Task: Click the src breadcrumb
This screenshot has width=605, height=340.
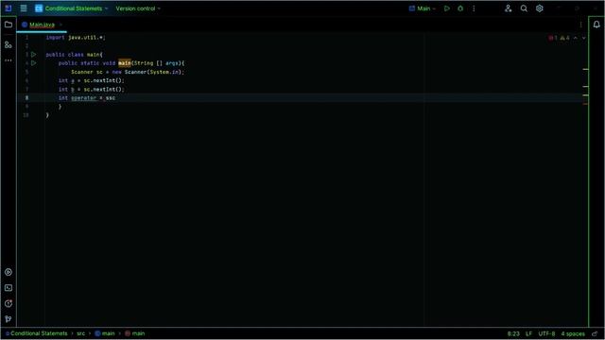Action: [x=80, y=333]
